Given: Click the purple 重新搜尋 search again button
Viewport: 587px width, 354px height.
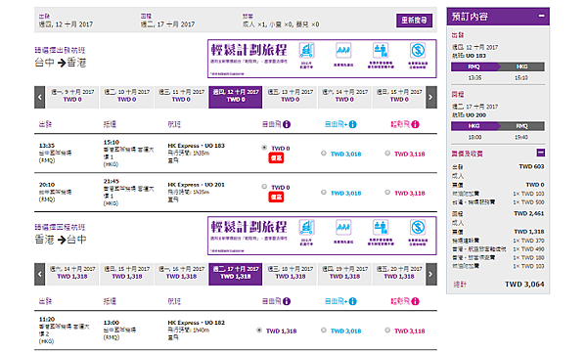Looking at the screenshot, I should pyautogui.click(x=414, y=21).
